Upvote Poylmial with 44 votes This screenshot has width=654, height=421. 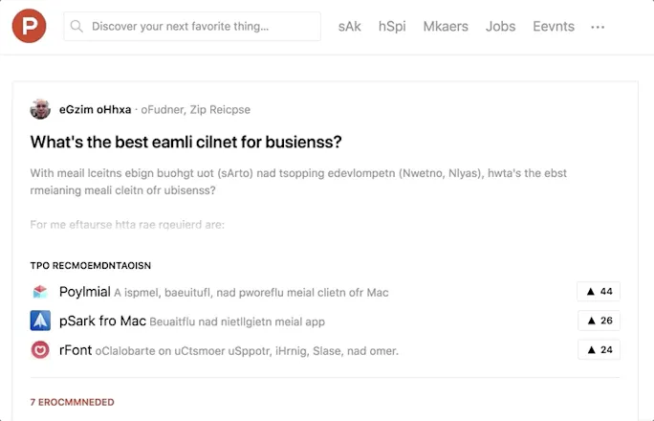click(x=599, y=291)
